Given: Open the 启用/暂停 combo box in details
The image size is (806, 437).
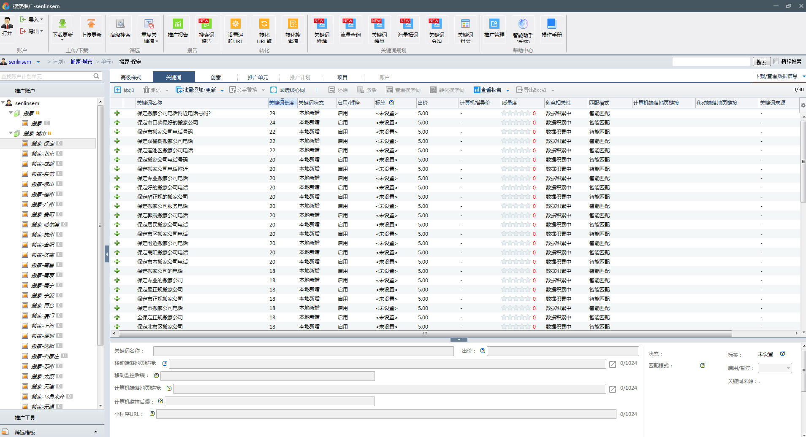Looking at the screenshot, I should [x=774, y=368].
